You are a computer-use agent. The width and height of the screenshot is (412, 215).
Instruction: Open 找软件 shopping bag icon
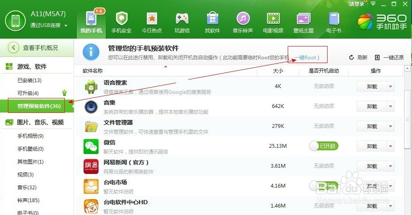tap(212, 19)
